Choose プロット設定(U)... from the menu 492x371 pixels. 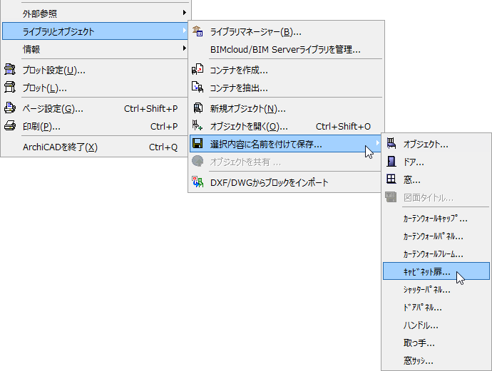[x=96, y=70]
